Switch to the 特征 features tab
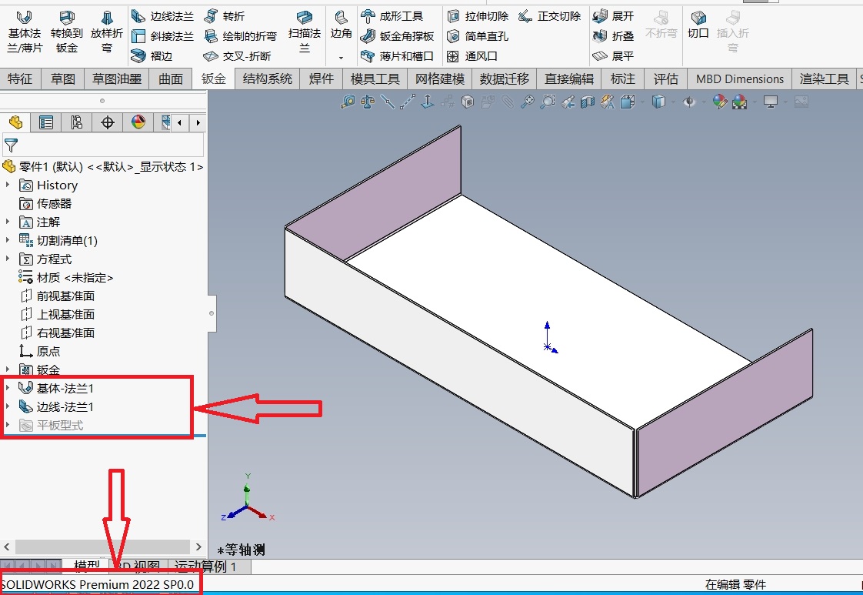The width and height of the screenshot is (863, 595). click(20, 79)
